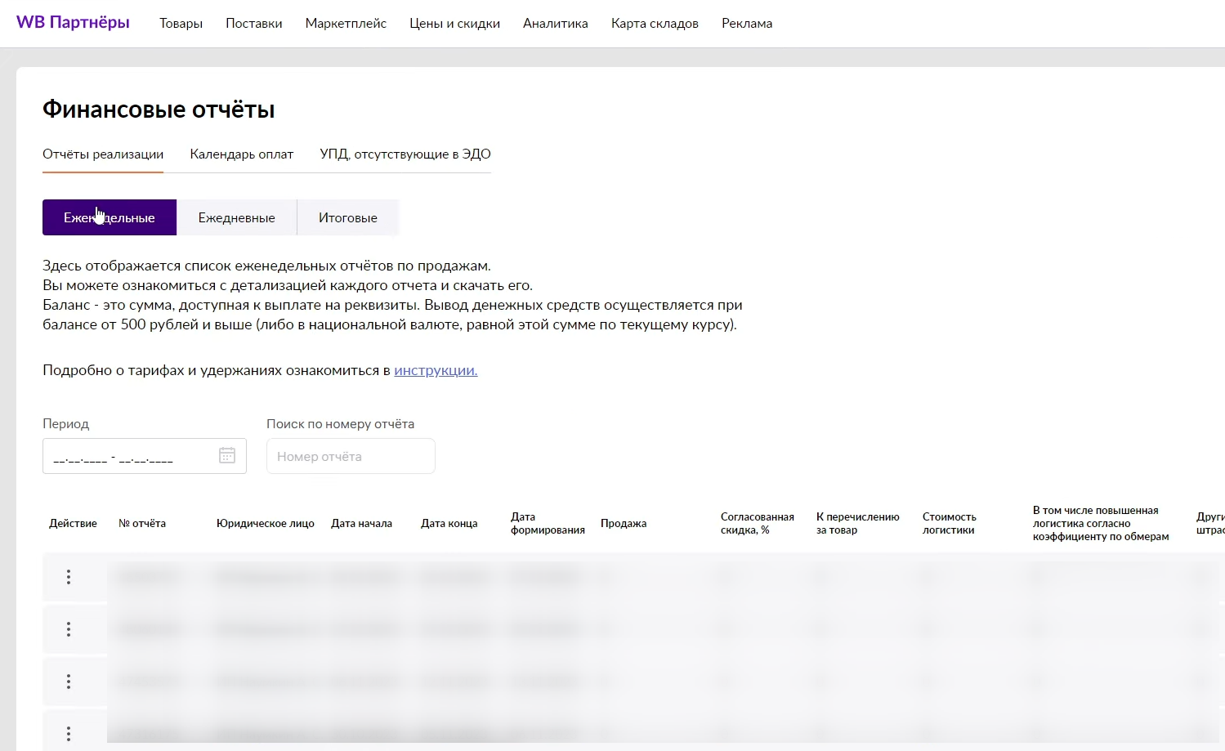Expand the Цены и скидки menu
Viewport: 1225px width, 751px height.
(454, 24)
